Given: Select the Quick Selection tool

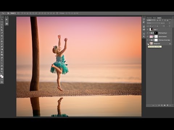Looking at the screenshot, I should 2,27.
